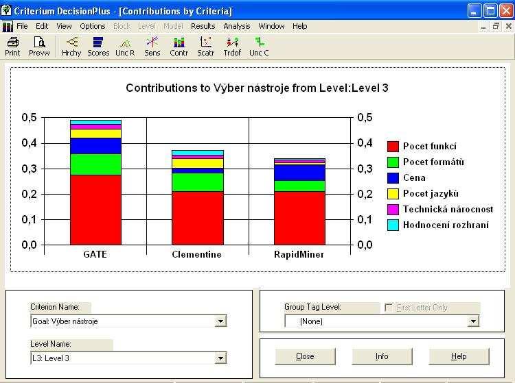Click the 'Cena' legend label
This screenshot has width=515, height=383.
click(415, 178)
